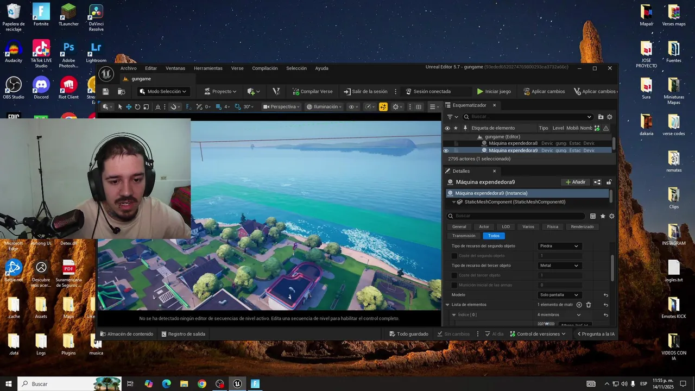This screenshot has height=391, width=695.
Task: Select the rotate tool in viewport toolbar
Action: coord(137,107)
